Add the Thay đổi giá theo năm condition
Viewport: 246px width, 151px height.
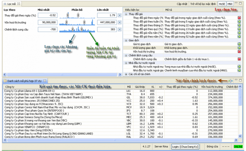click(239, 36)
